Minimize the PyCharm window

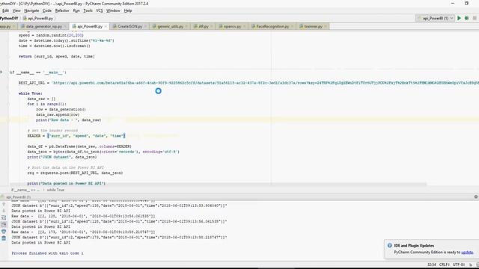pos(453,3)
